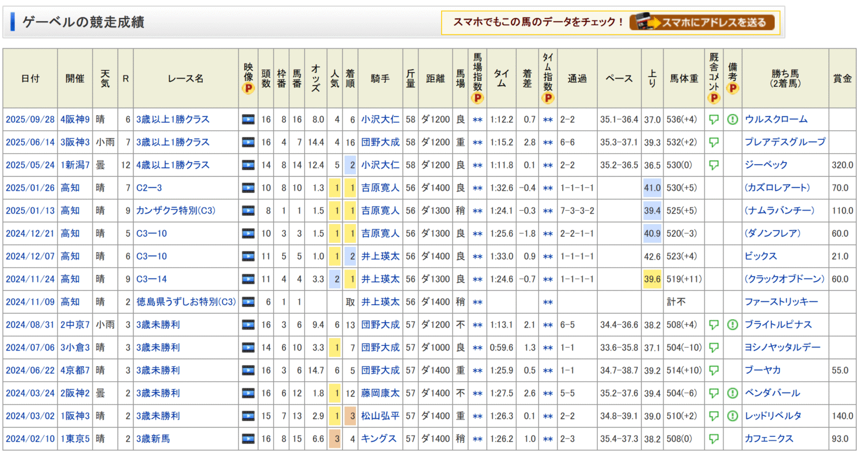Screen dimensions: 864x453
Task: Open video icon for the 2024/02/10 race
Action: coord(248,439)
